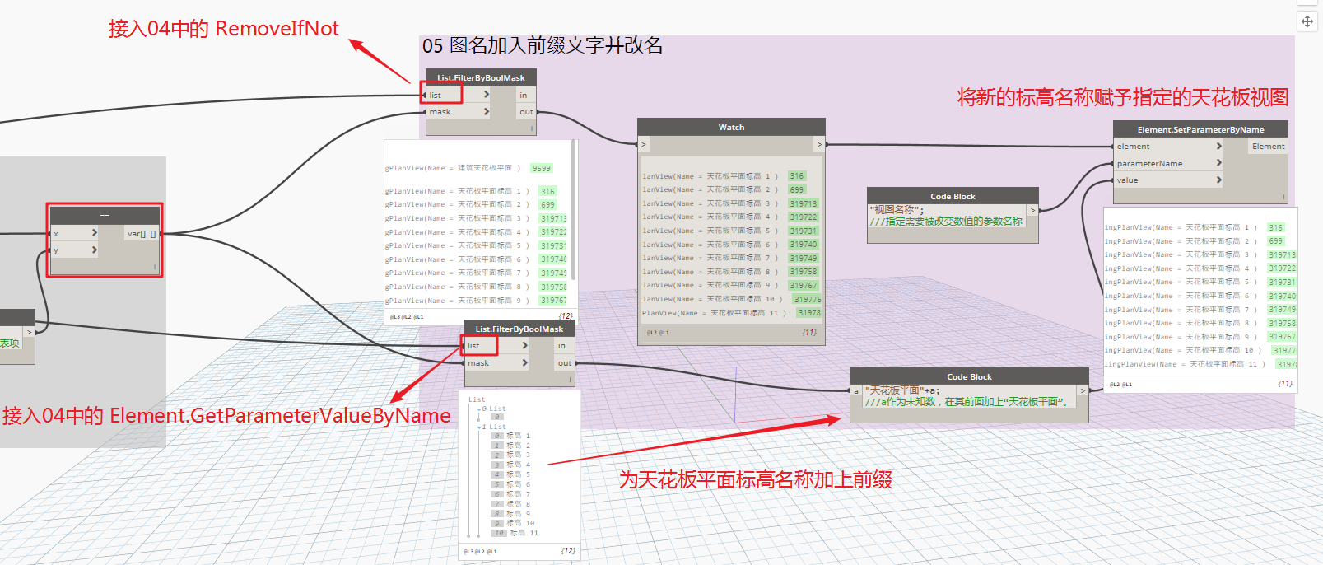Click the {11} item count in the Watch node

(x=809, y=333)
